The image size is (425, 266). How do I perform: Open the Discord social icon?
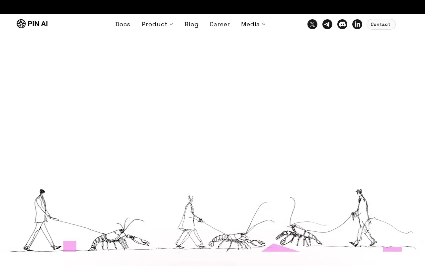(342, 24)
